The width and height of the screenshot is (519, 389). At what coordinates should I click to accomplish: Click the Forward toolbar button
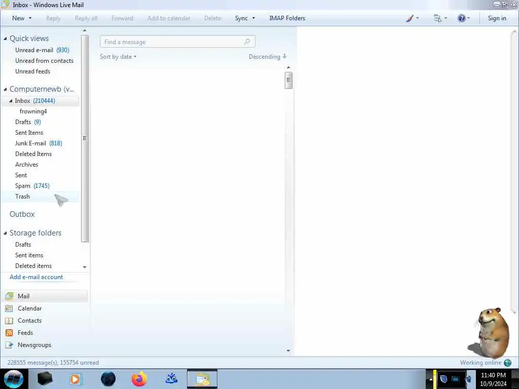[122, 18]
